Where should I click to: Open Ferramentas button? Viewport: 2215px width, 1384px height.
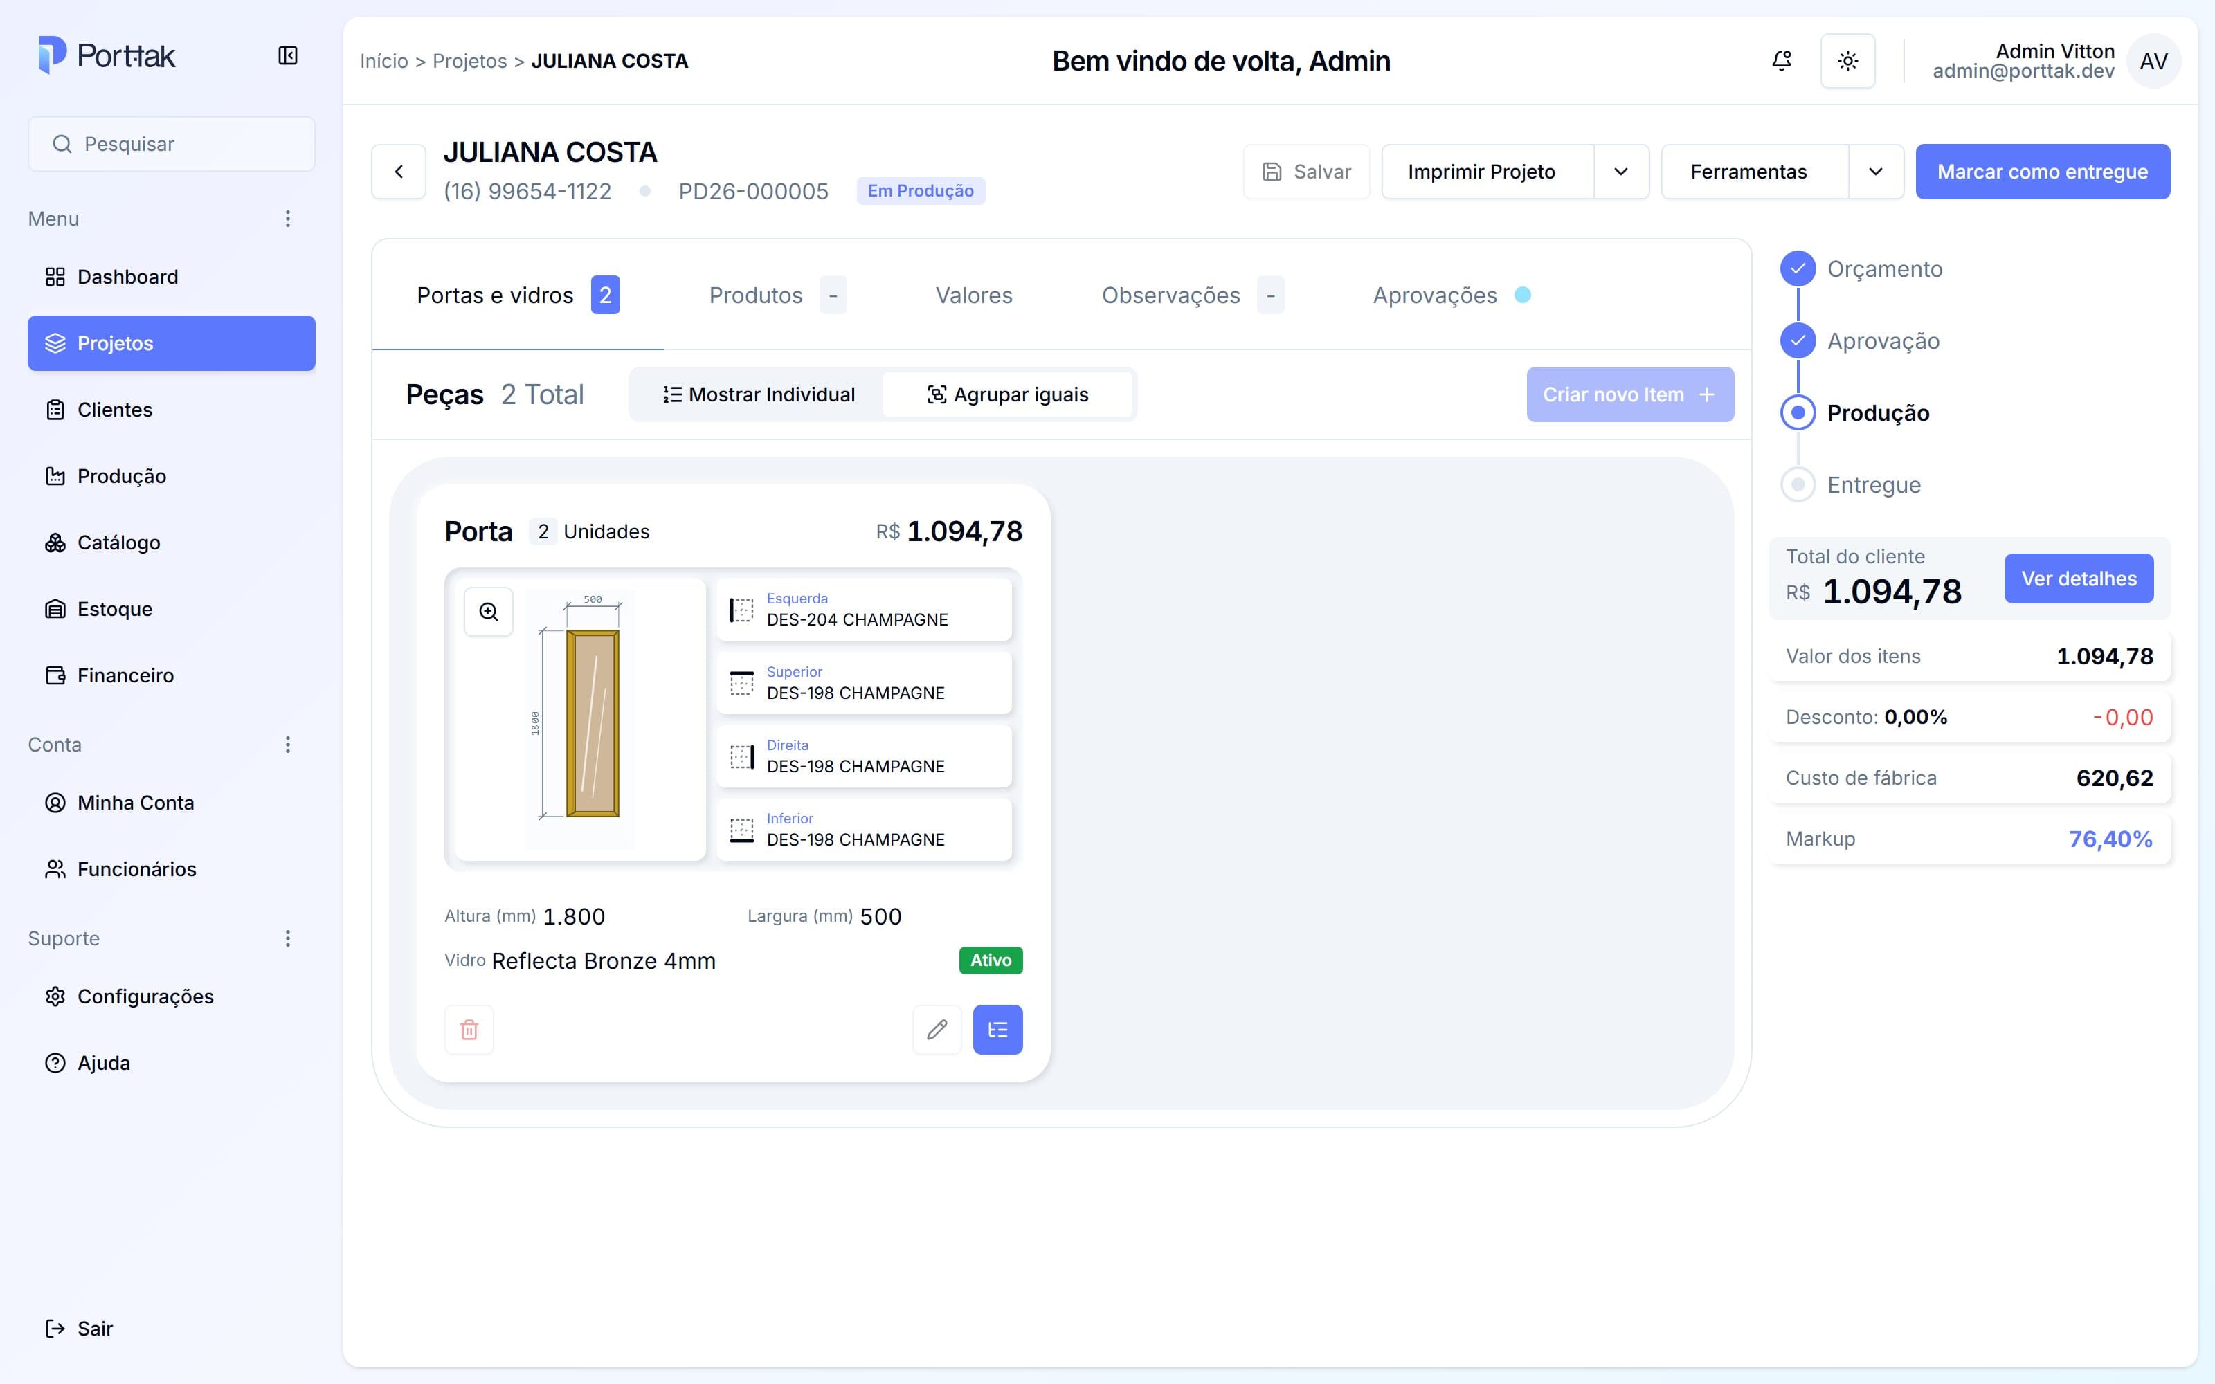(x=1754, y=171)
